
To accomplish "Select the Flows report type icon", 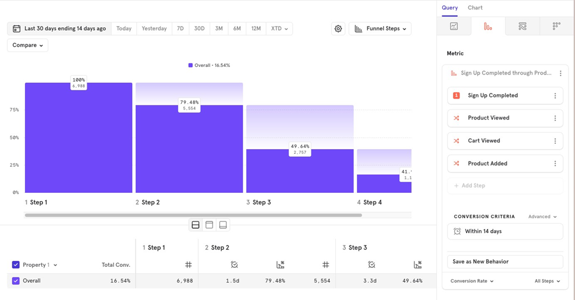I will pos(522,27).
